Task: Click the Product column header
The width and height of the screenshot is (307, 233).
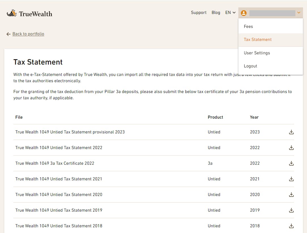Action: (215, 117)
